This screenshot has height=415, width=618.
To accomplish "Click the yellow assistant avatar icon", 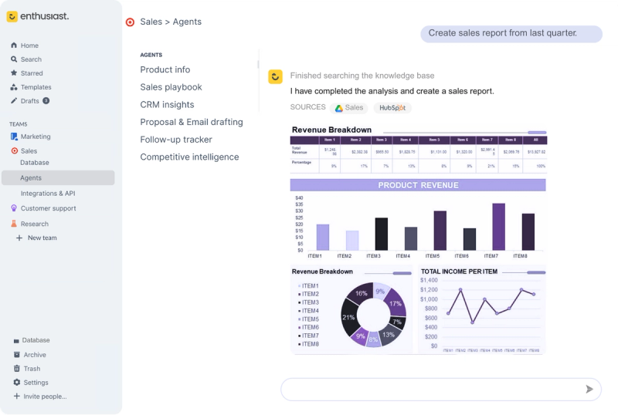I will click(x=276, y=77).
